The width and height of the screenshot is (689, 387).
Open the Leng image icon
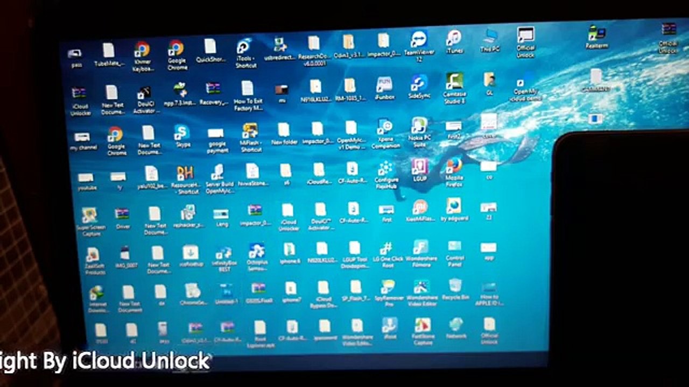pos(221,218)
